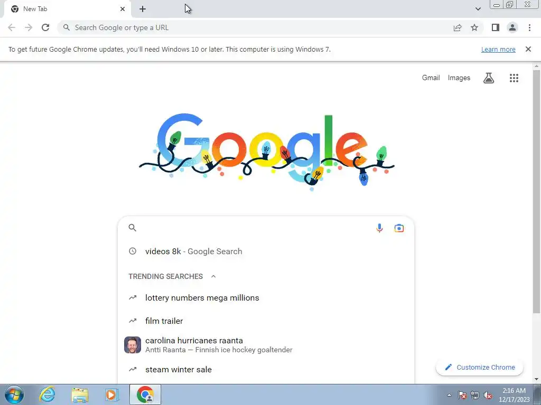The width and height of the screenshot is (541, 405).
Task: Click the browser back arrow
Action: [x=12, y=27]
